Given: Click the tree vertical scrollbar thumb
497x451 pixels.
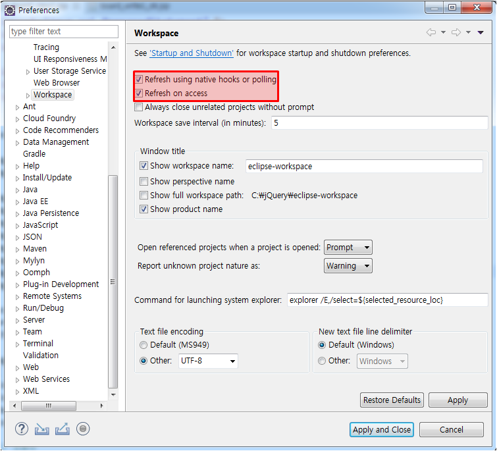Looking at the screenshot, I should coord(113,281).
